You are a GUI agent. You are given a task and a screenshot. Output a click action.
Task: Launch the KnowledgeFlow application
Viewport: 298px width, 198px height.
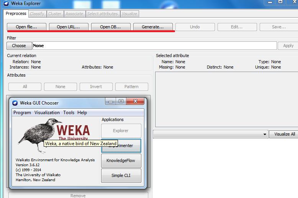click(121, 160)
